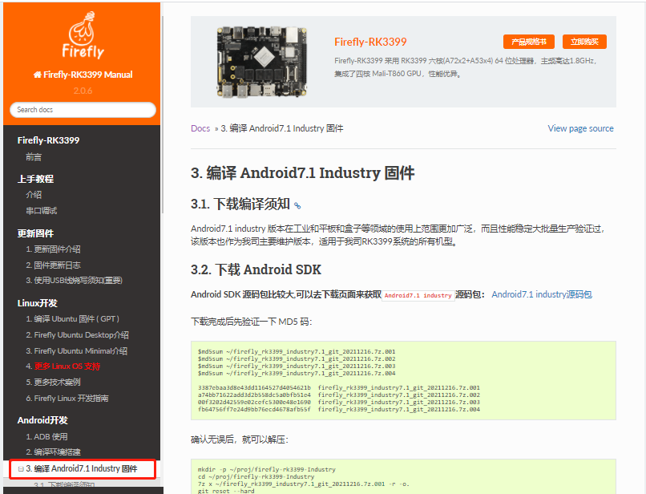Click the 3.1. 下载编译须知 heading

240,204
